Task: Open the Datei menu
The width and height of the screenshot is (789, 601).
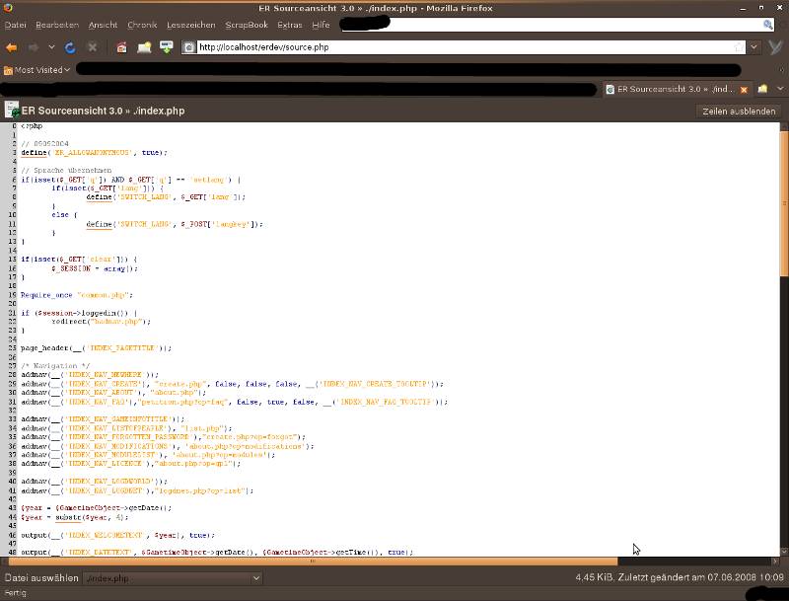Action: coord(15,25)
